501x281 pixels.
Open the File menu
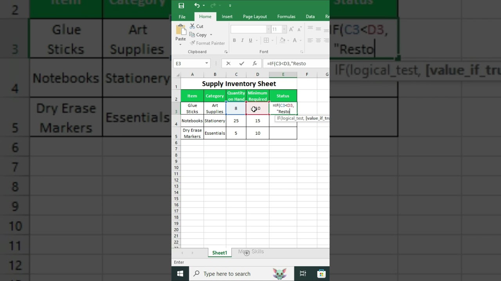coord(182,17)
